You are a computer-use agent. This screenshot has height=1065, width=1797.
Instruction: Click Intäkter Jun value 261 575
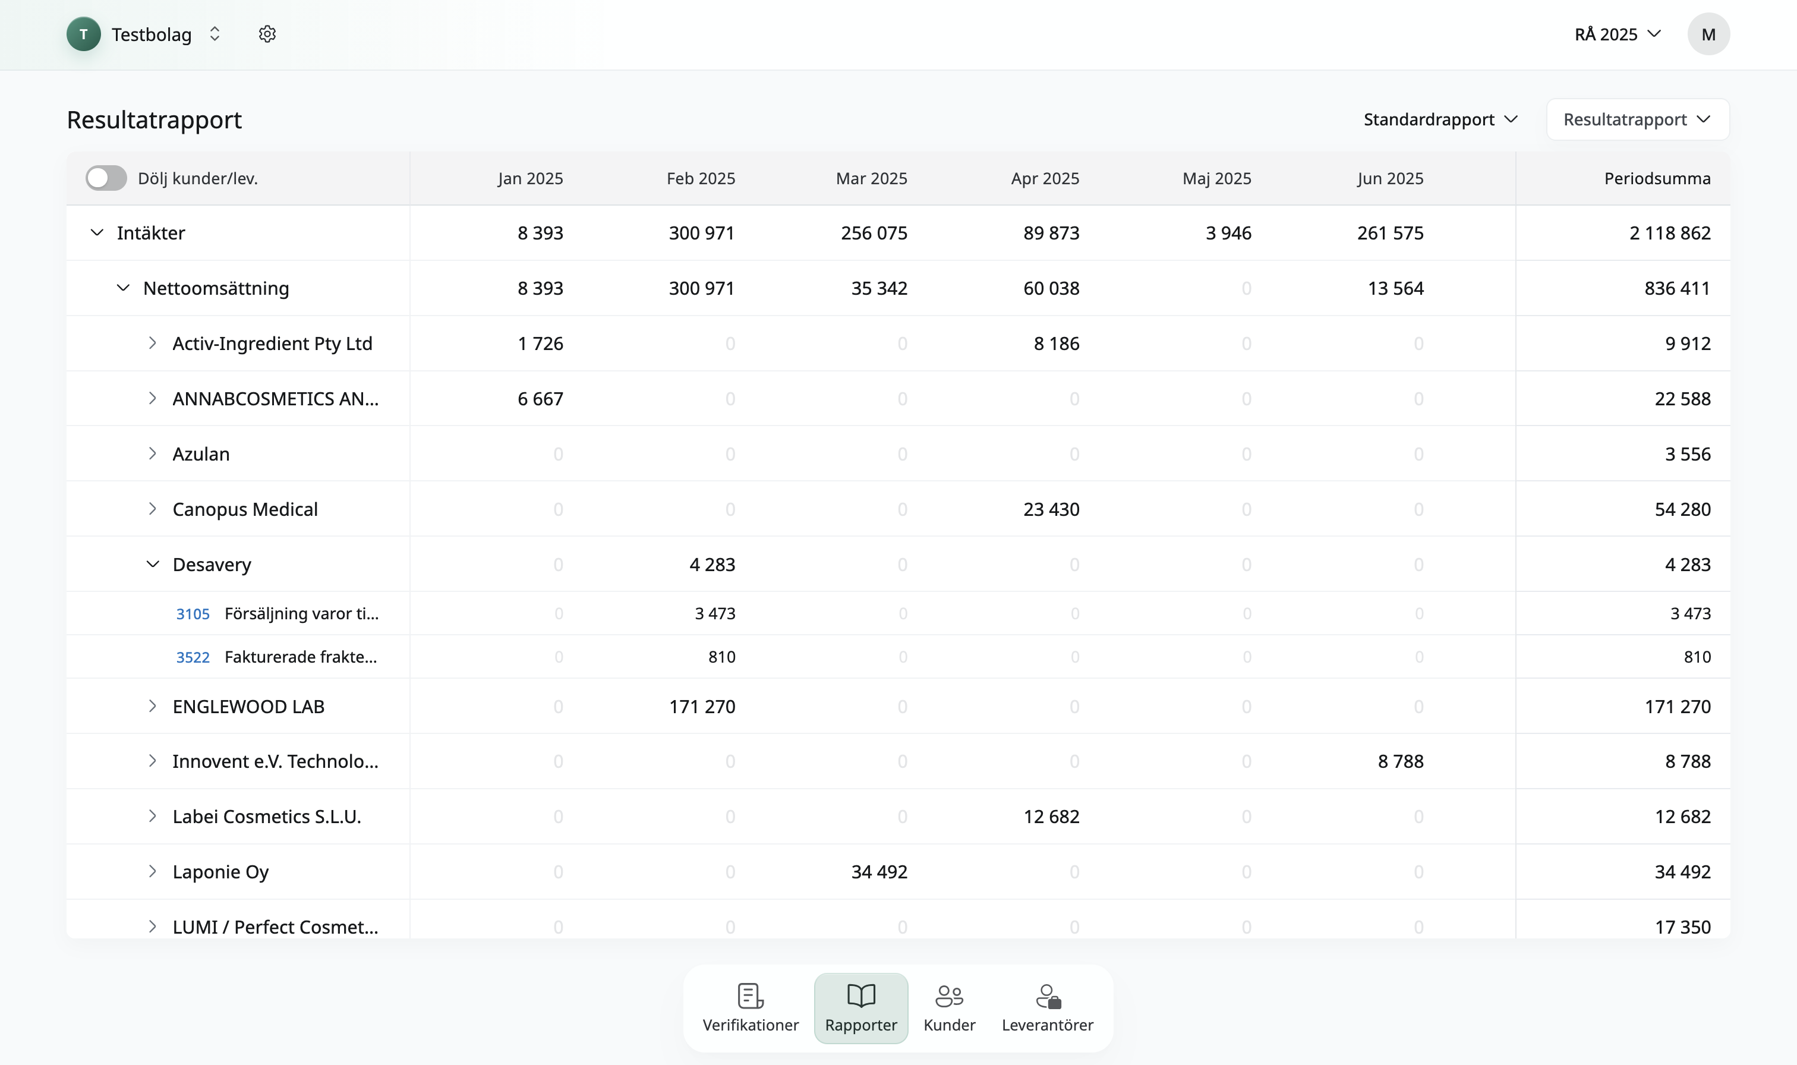1391,232
